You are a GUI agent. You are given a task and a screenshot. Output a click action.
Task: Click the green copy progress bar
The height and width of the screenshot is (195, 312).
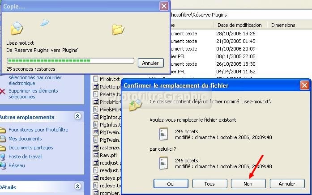[x=70, y=61]
